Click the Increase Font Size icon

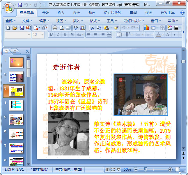point(168,34)
